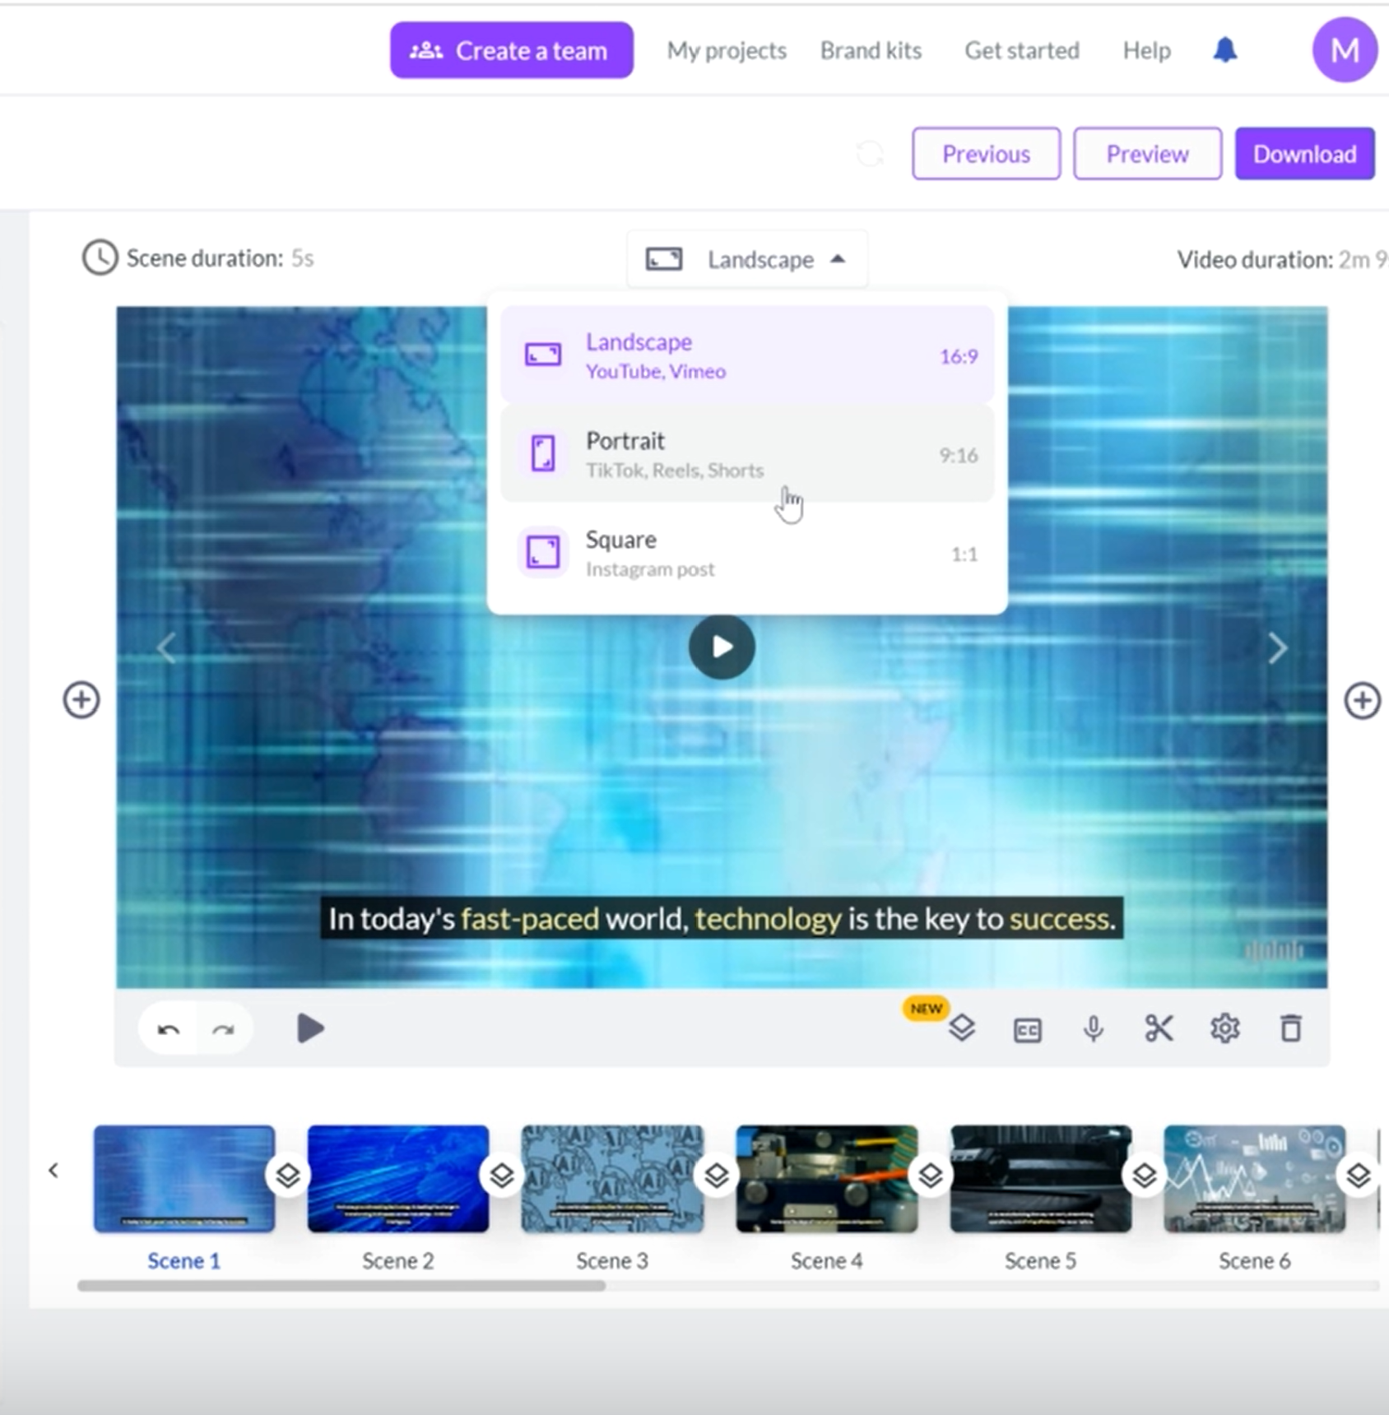
Task: Open the Help link
Action: click(x=1146, y=51)
